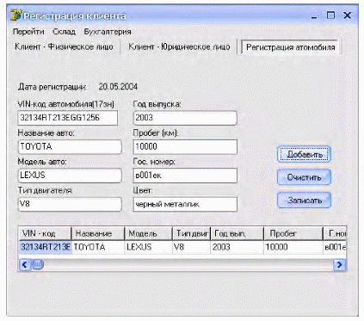Select table cell 10000

pos(293,247)
